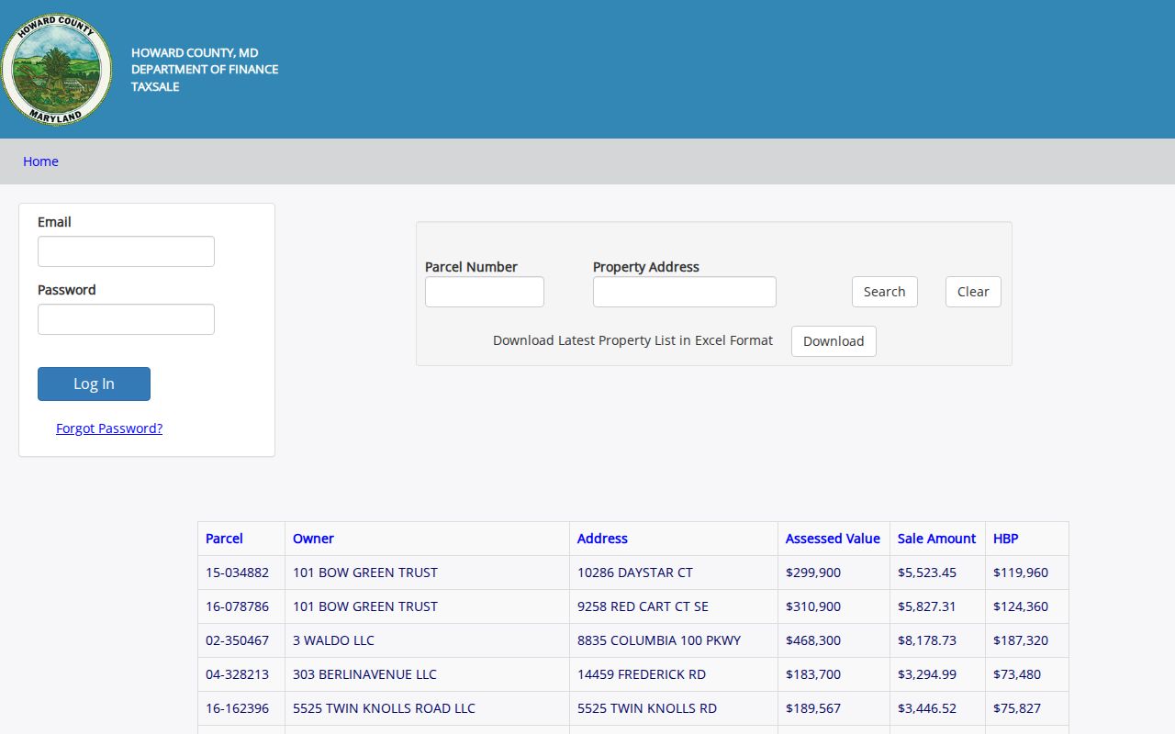Click HBP value $119,960
Image resolution: width=1175 pixels, height=734 pixels.
tap(1021, 573)
